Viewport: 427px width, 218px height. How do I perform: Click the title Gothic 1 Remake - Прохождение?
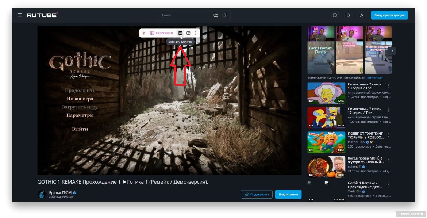click(x=365, y=185)
